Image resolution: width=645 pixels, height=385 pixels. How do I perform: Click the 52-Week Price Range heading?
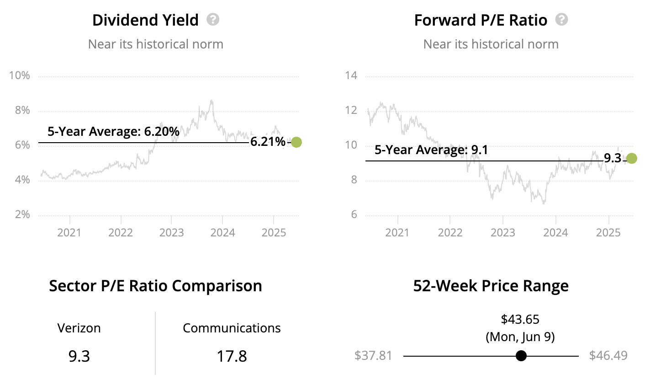coord(491,286)
